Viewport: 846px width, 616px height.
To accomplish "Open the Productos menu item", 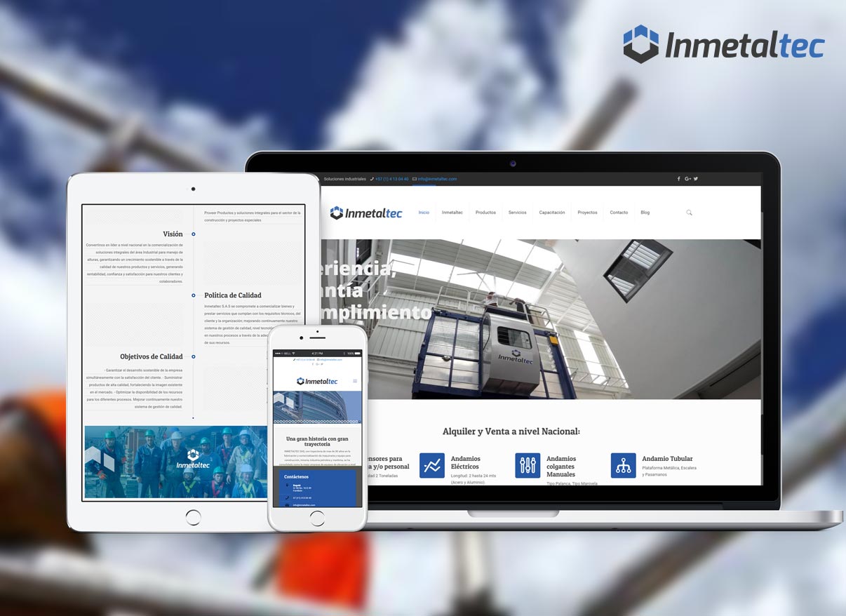I will coord(485,213).
